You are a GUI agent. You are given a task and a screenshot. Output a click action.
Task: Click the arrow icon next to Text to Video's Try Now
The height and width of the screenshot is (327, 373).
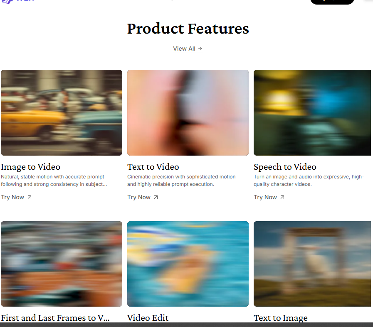(x=156, y=197)
